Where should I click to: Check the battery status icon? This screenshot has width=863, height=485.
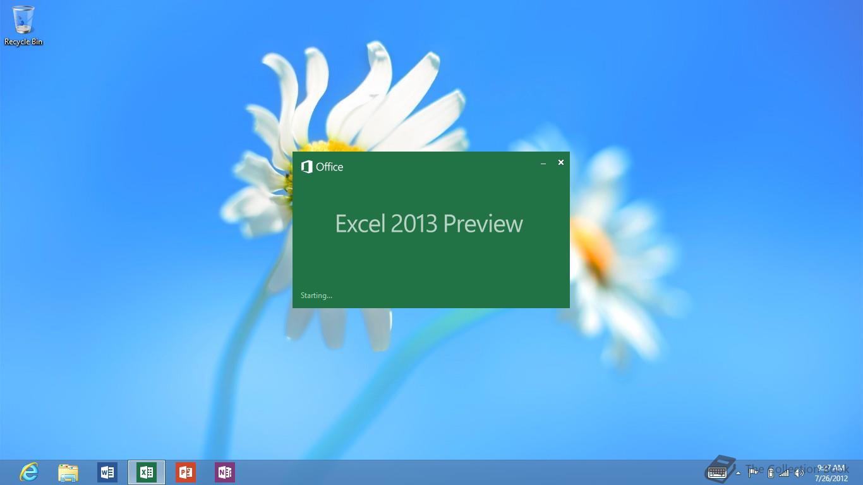[x=770, y=472]
